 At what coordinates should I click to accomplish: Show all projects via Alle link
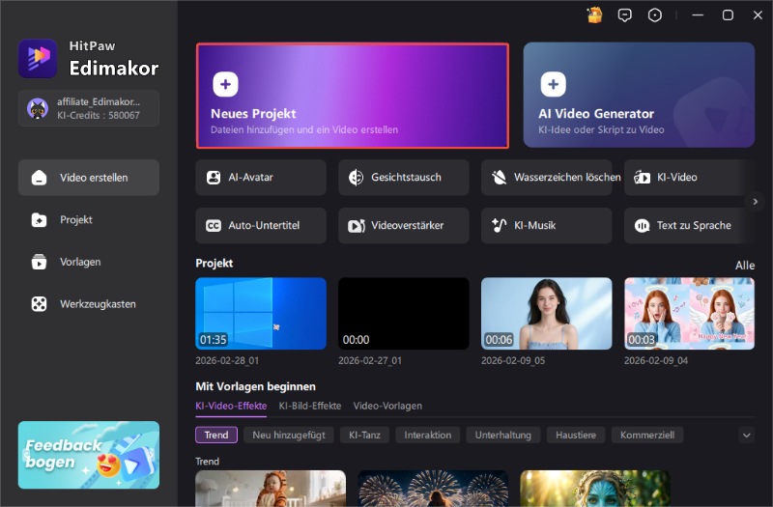tap(744, 265)
